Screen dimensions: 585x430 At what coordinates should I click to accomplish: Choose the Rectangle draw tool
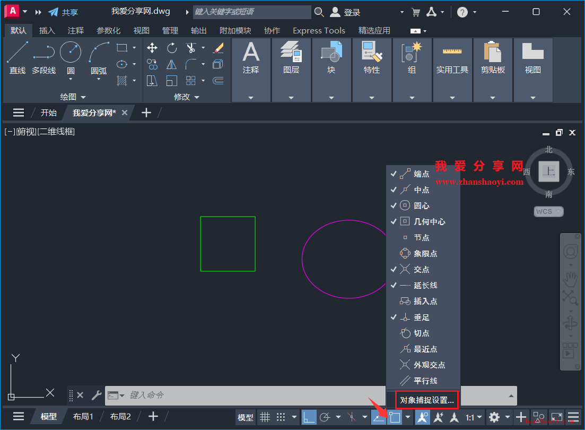(122, 48)
